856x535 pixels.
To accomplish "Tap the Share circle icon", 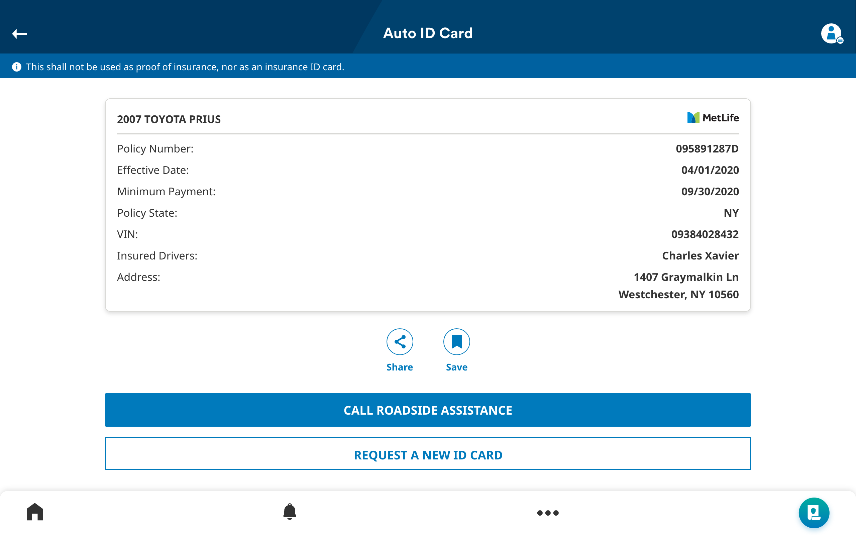I will (x=400, y=341).
